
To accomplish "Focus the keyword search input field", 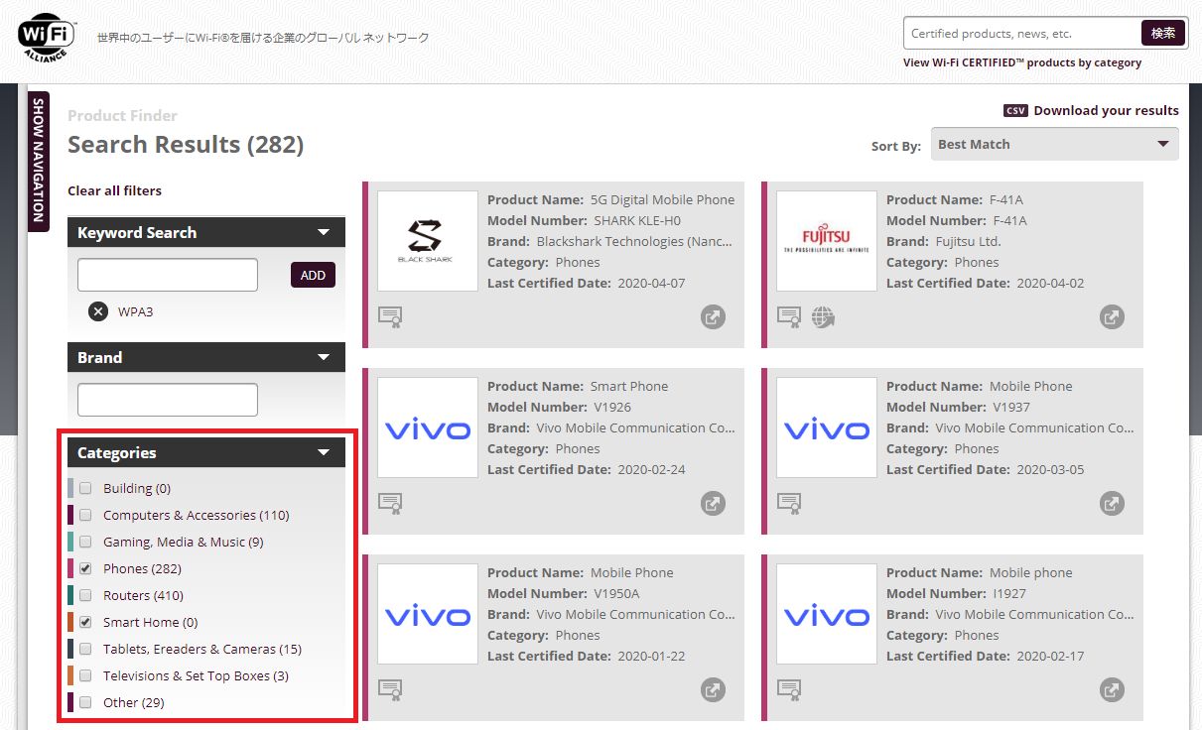I will click(168, 275).
